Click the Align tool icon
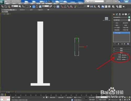 (95, 7)
